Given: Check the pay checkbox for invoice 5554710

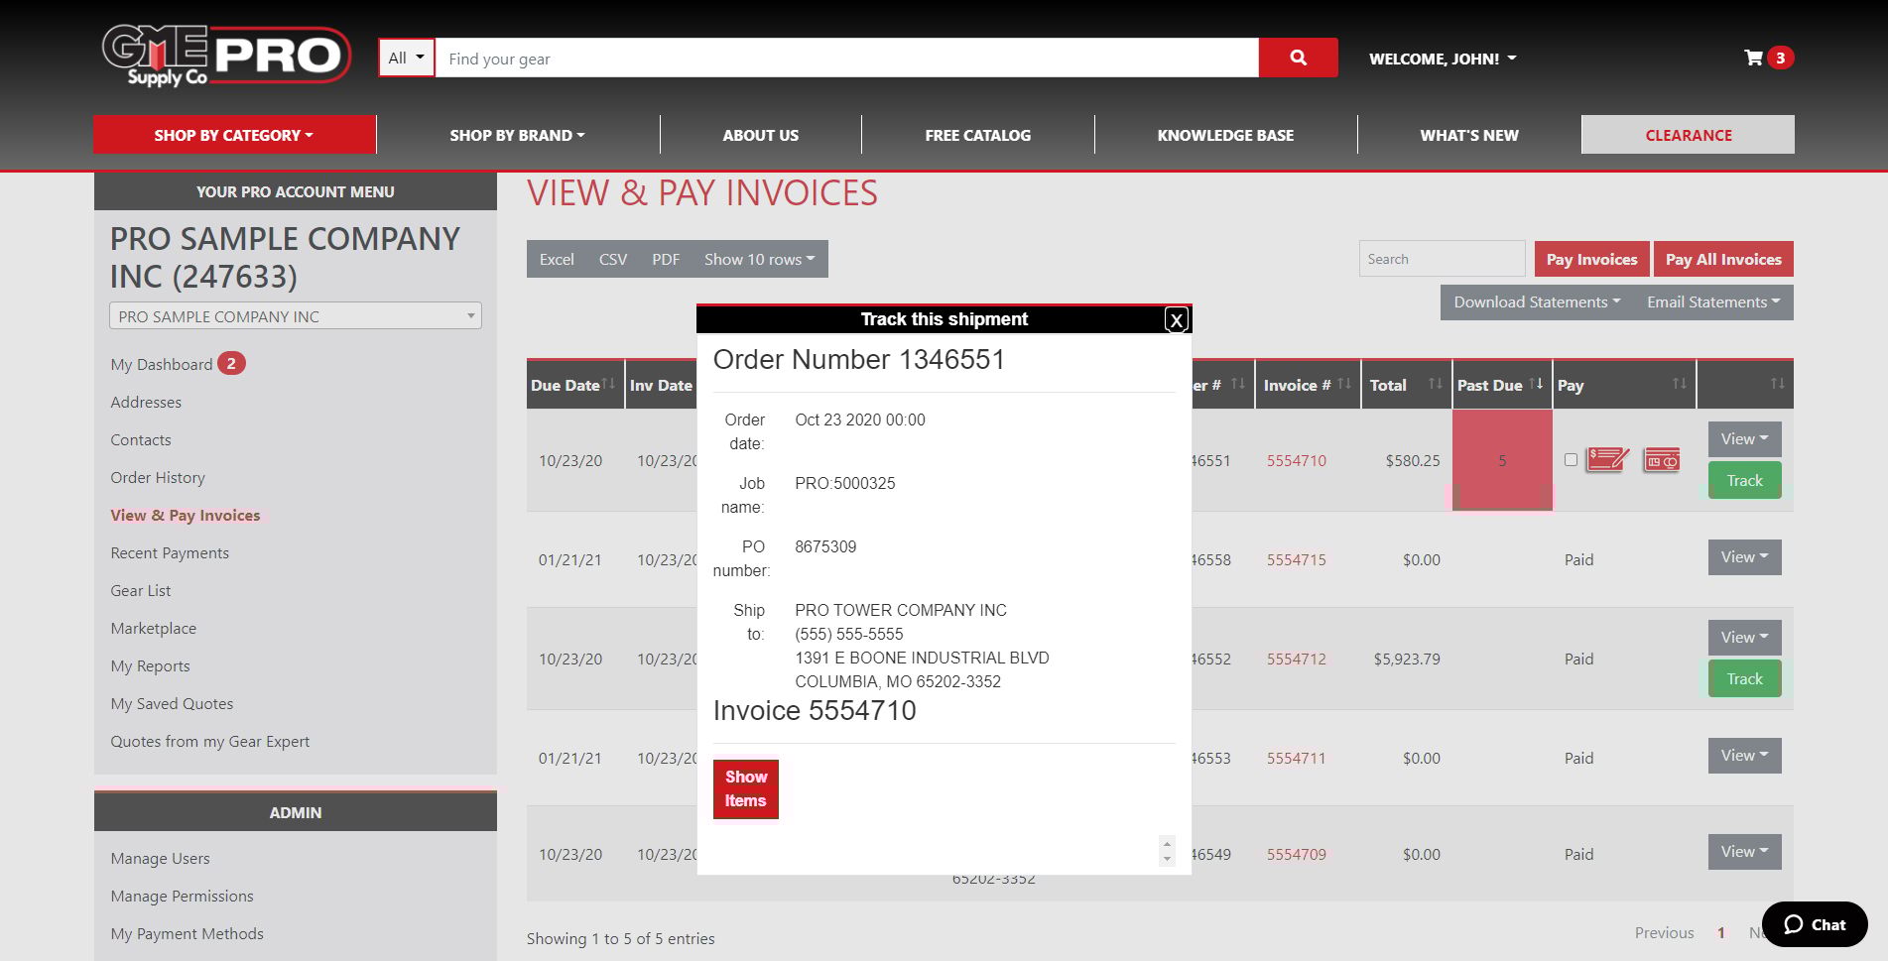Looking at the screenshot, I should [1571, 460].
